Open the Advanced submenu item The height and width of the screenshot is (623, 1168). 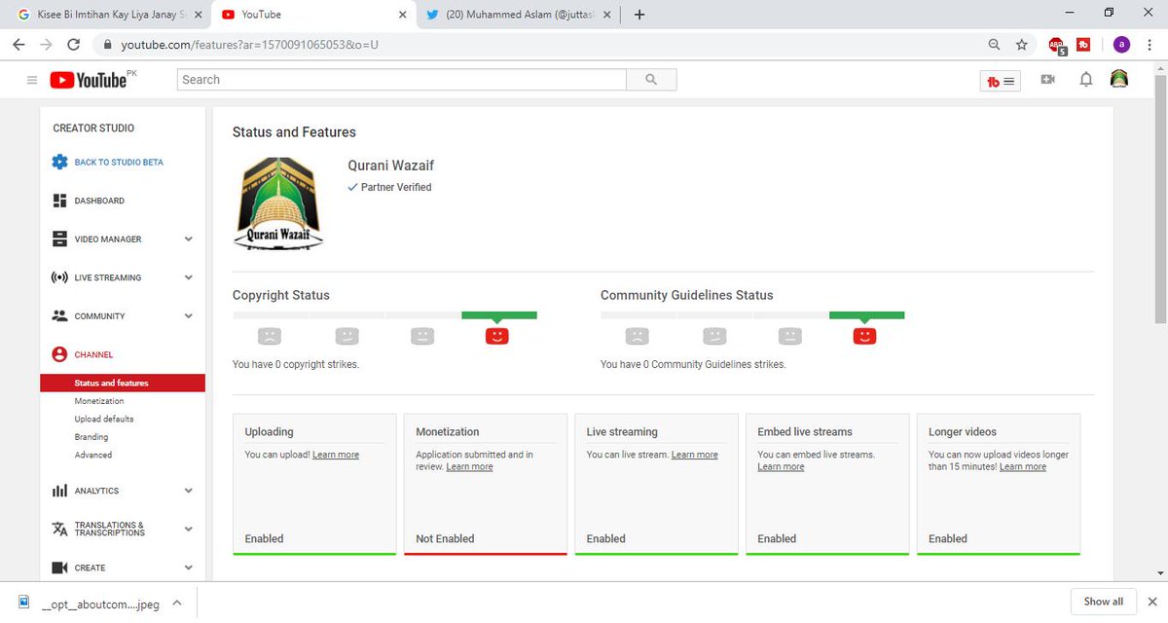(x=93, y=455)
